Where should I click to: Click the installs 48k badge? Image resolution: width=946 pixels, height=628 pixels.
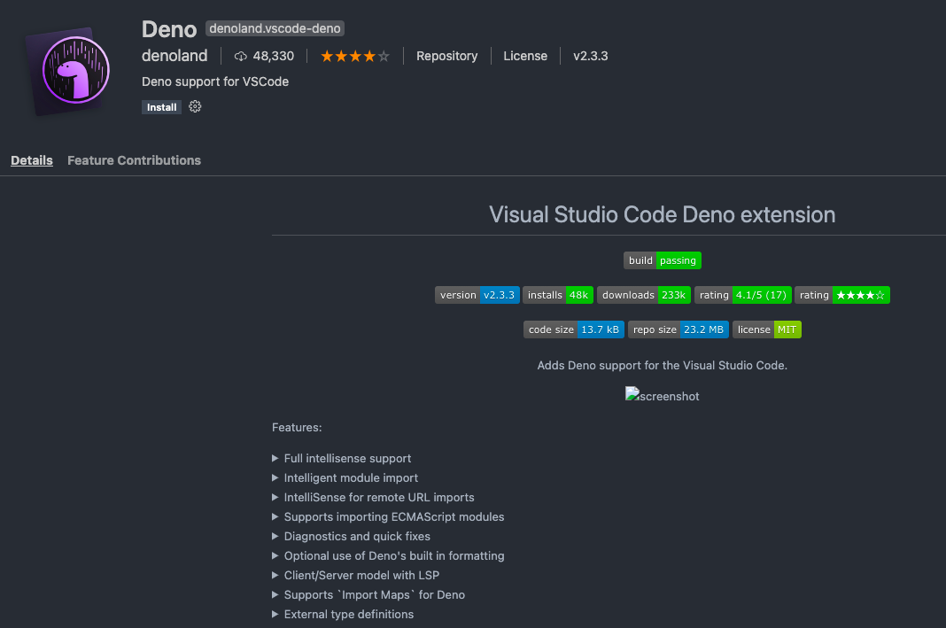coord(557,295)
